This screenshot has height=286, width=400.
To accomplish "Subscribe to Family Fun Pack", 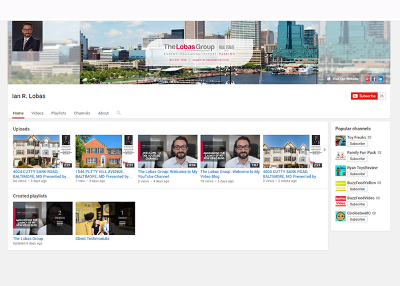I will [x=357, y=158].
